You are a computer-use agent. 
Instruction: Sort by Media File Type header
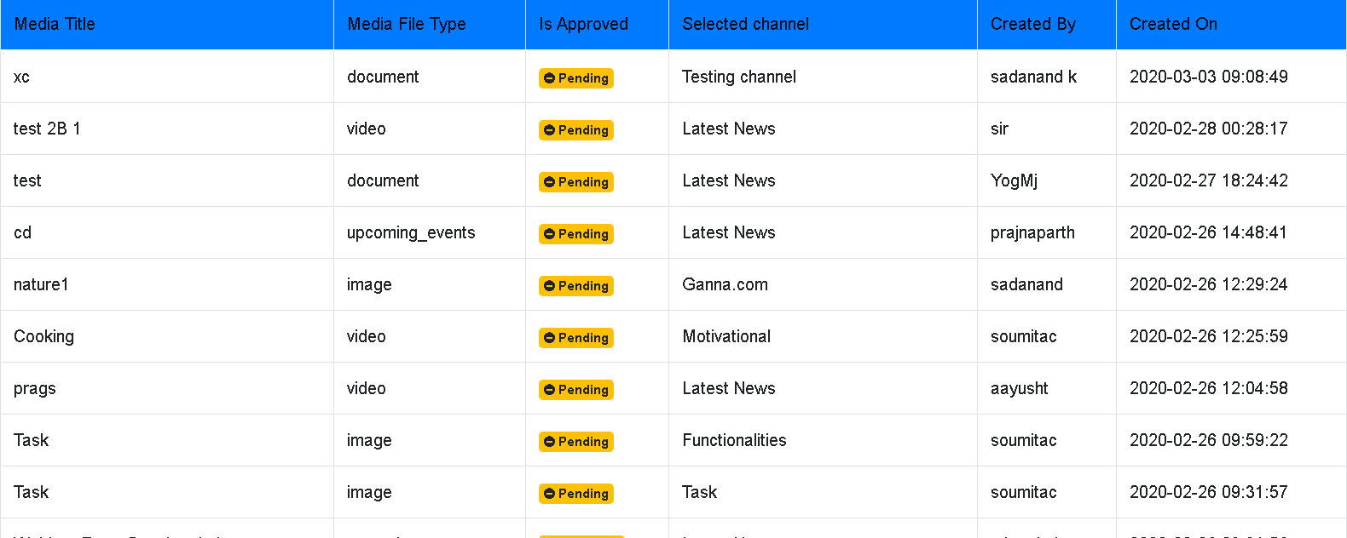pos(407,24)
